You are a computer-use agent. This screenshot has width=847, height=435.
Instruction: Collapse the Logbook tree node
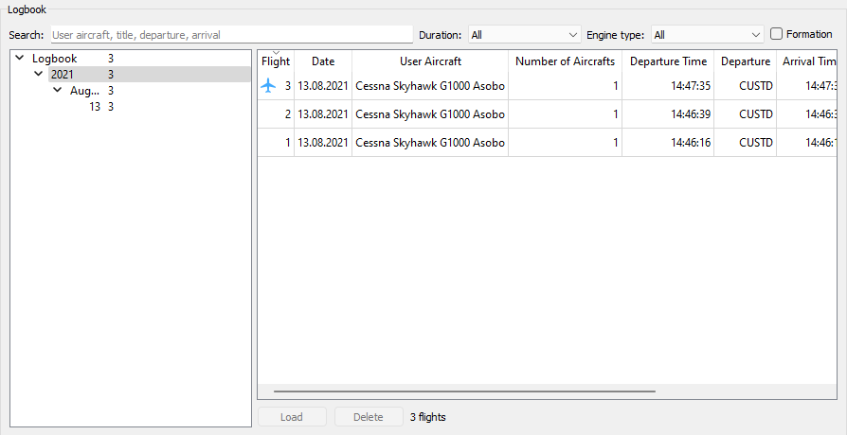[x=20, y=59]
